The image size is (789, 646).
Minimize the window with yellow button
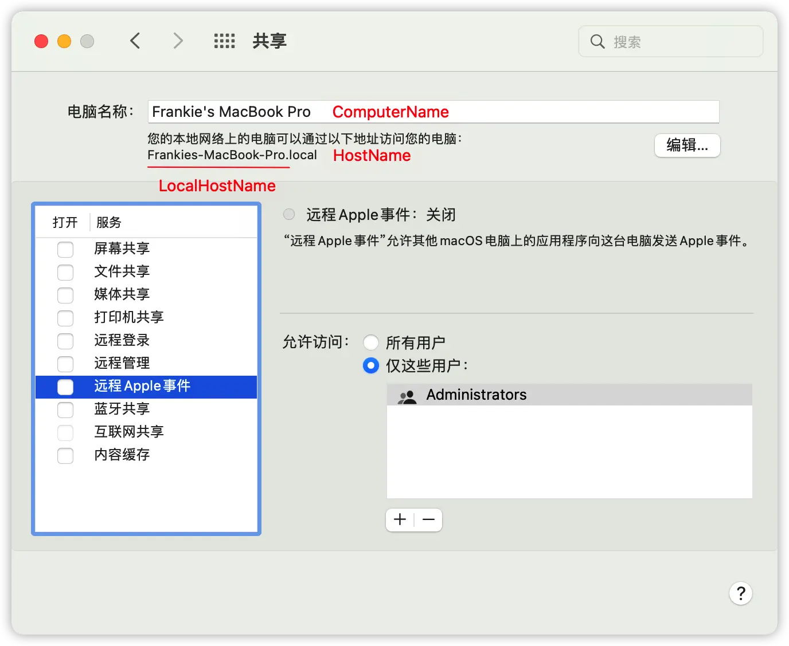coord(64,41)
